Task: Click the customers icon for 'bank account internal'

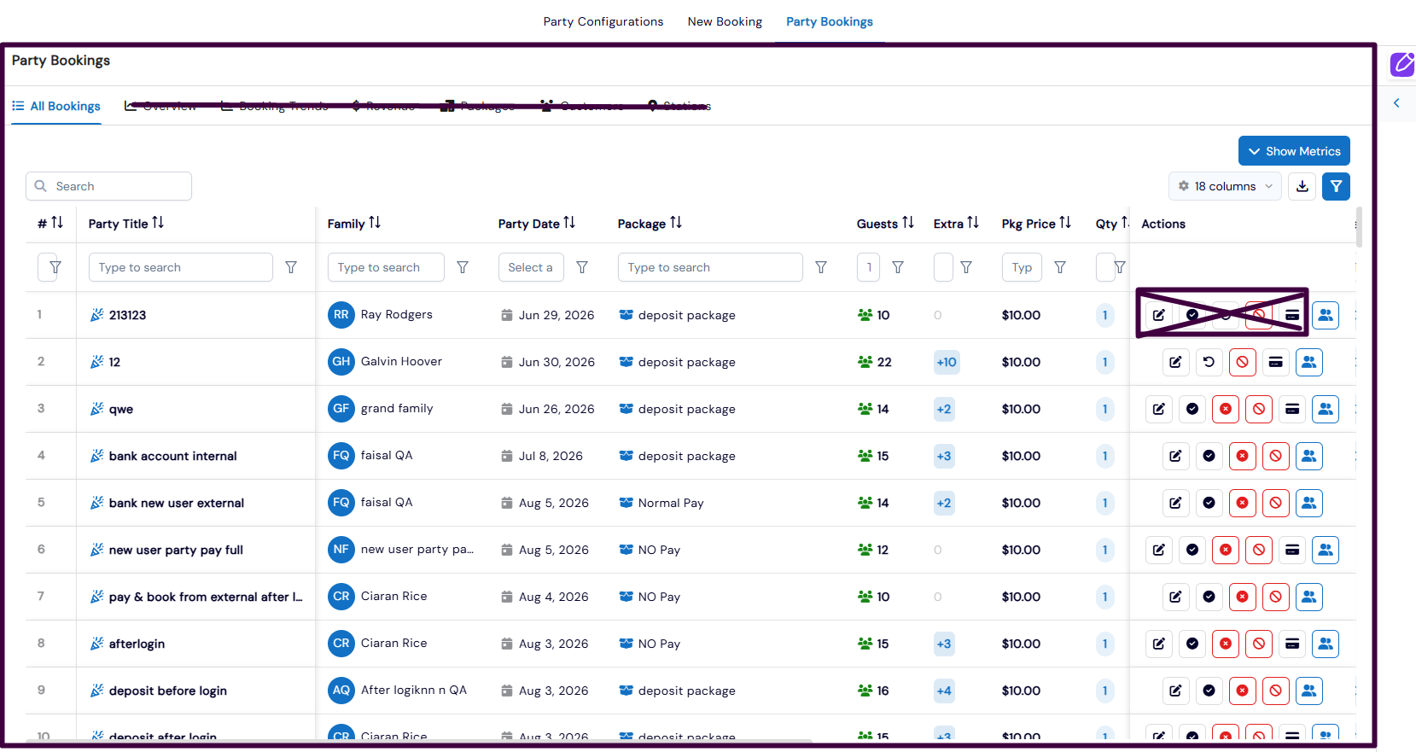Action: point(1308,456)
